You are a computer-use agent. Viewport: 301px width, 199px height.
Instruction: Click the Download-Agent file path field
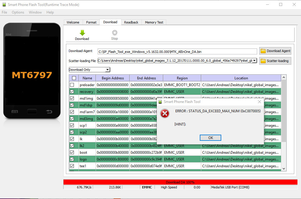(x=177, y=51)
